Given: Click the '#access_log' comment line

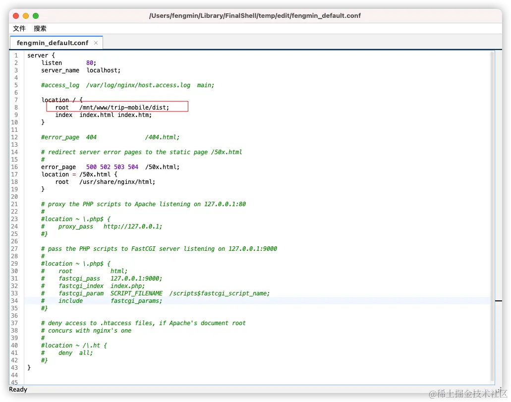Looking at the screenshot, I should pyautogui.click(x=127, y=85).
